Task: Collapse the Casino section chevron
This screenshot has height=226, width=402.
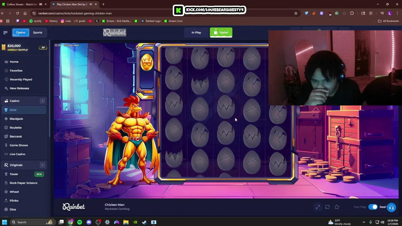Action: tap(42, 101)
